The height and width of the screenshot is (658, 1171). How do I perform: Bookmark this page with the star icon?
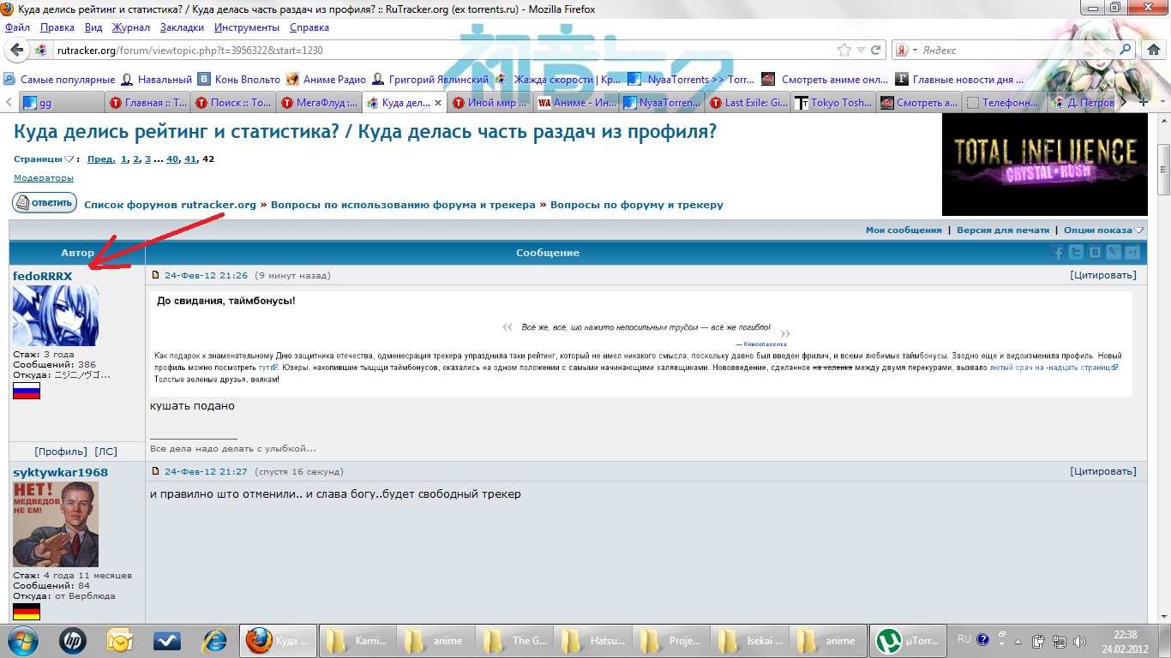click(x=845, y=50)
